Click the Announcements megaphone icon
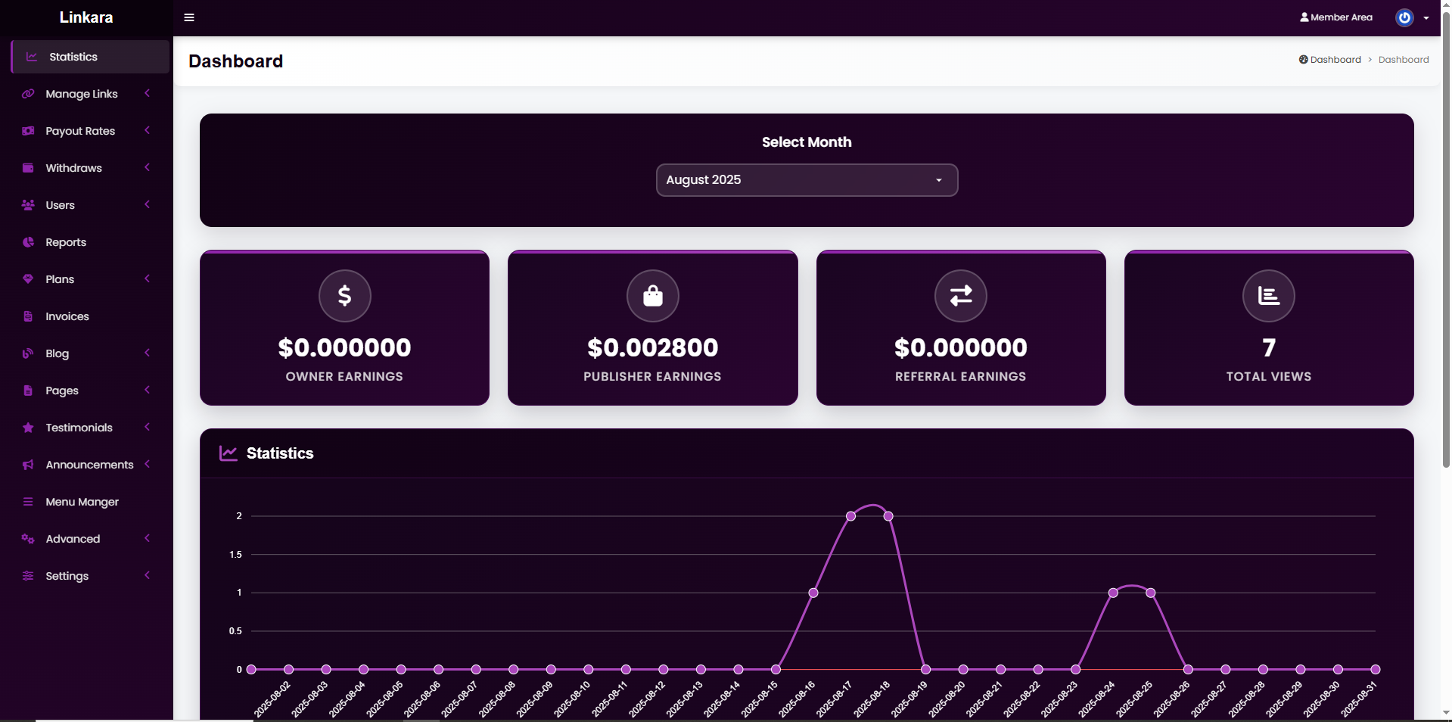Image resolution: width=1452 pixels, height=722 pixels. tap(28, 465)
